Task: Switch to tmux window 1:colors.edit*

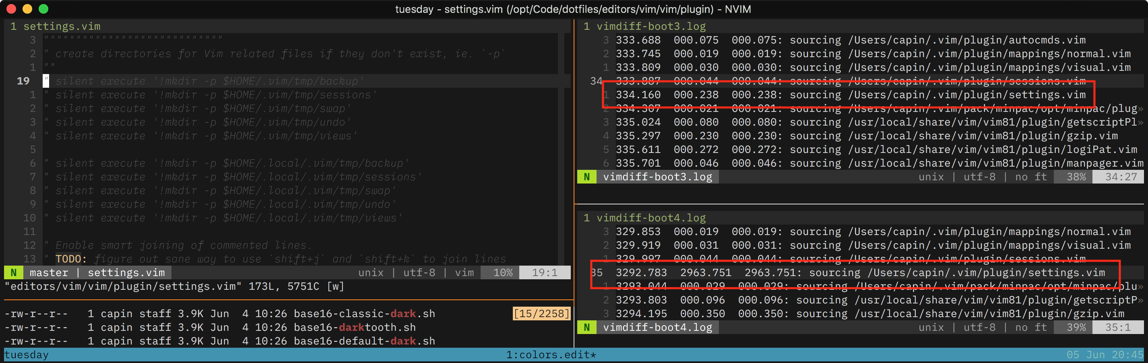Action: coord(551,355)
